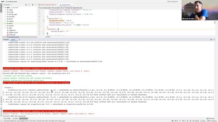Click composer.json breadcrumb in title bar
The height and width of the screenshot is (122, 218).
pos(11,1)
